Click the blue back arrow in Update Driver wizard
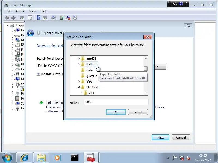 click(30, 33)
